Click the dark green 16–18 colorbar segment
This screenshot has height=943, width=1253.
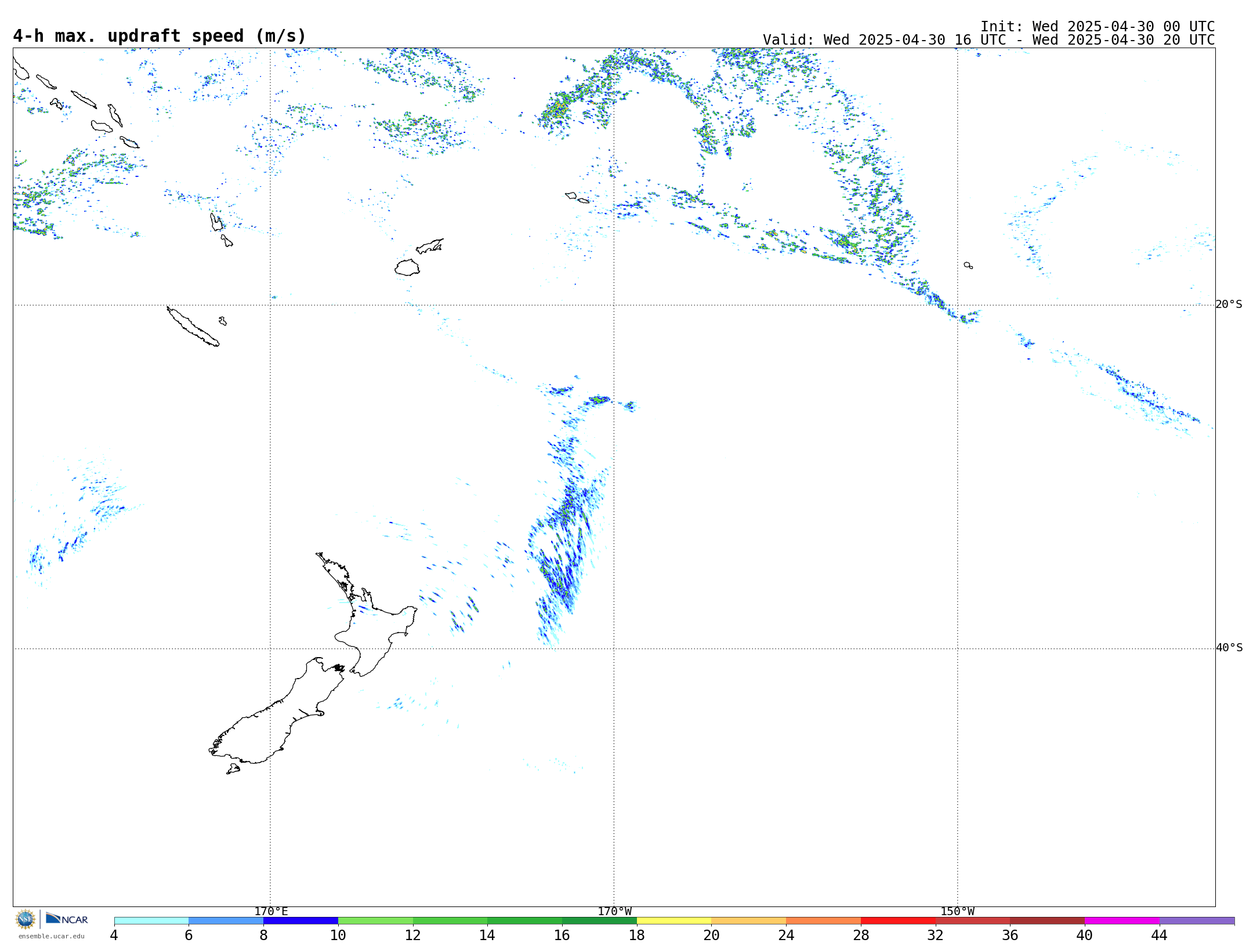point(599,921)
